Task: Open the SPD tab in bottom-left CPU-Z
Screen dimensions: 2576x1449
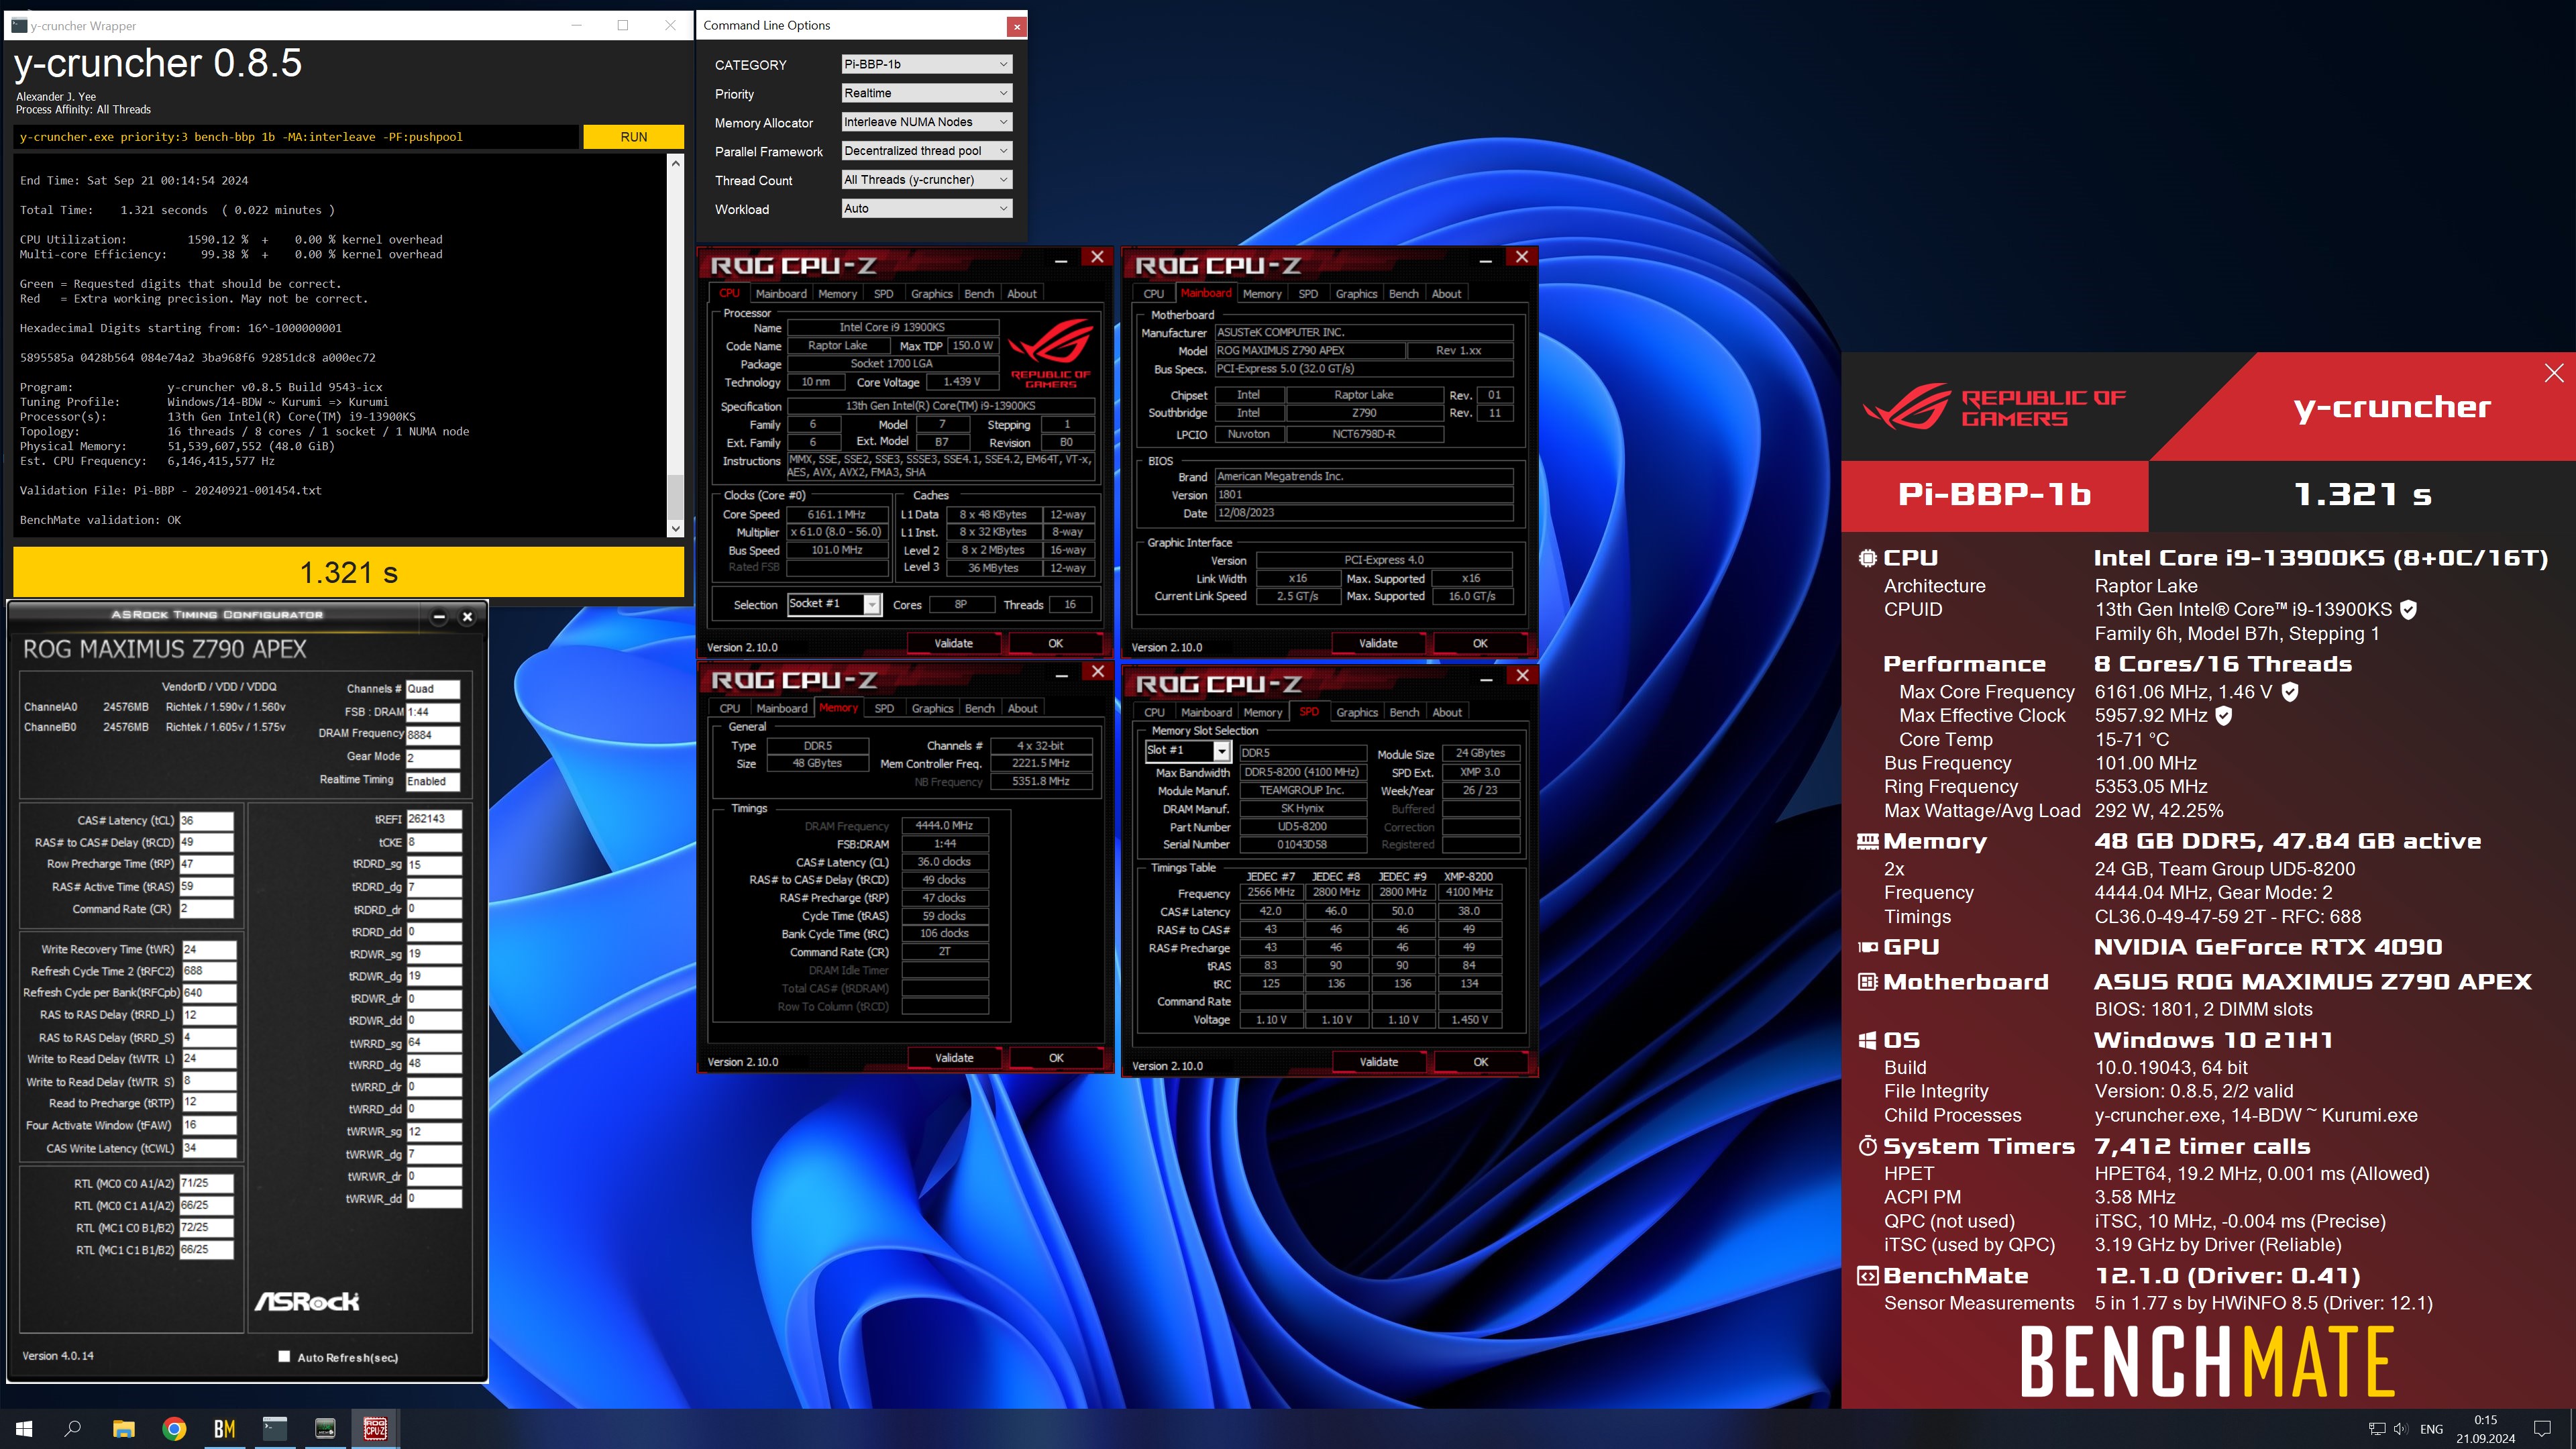Action: click(x=884, y=708)
